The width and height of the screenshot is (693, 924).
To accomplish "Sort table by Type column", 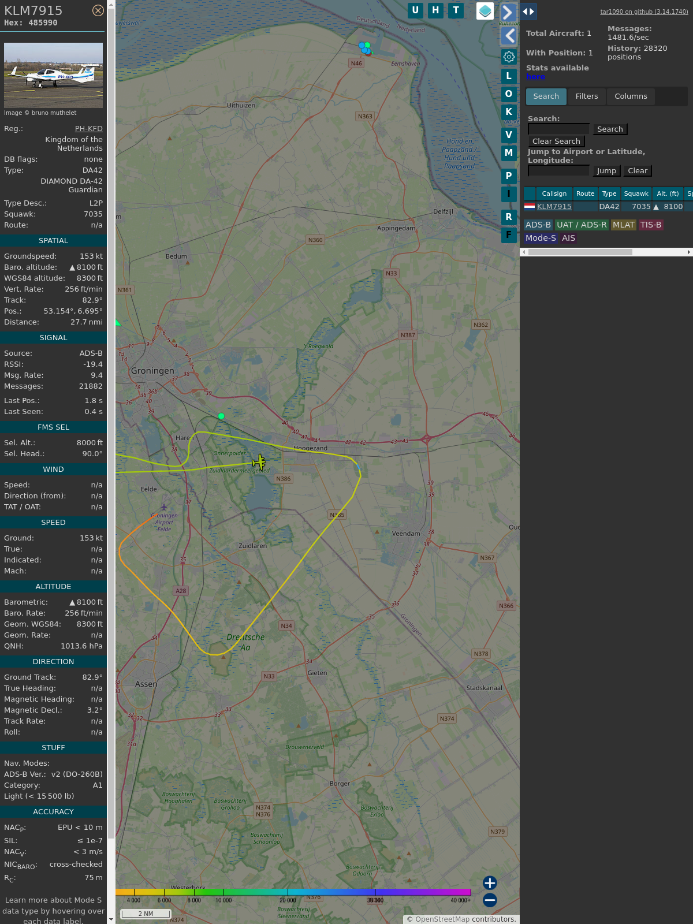I will pyautogui.click(x=609, y=194).
